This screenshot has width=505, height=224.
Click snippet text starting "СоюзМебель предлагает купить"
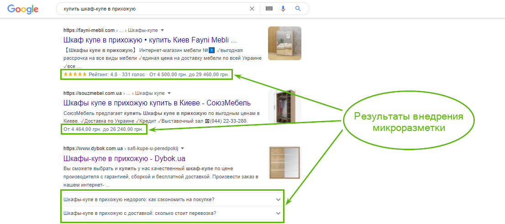pyautogui.click(x=162, y=117)
